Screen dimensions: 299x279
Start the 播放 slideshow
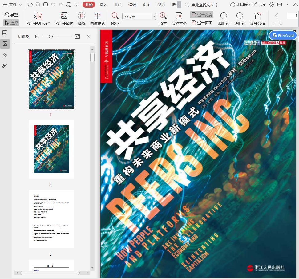click(81, 19)
